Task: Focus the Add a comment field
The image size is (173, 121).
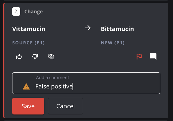Action: pos(86,83)
